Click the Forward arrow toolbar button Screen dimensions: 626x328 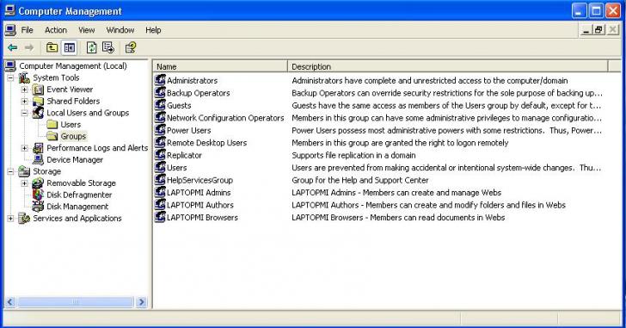[29, 48]
